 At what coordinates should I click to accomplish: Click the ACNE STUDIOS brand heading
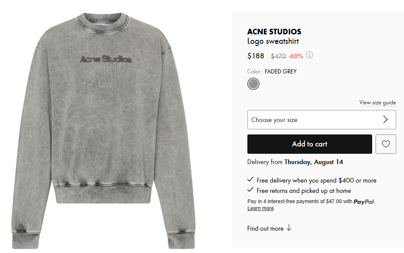coord(274,32)
